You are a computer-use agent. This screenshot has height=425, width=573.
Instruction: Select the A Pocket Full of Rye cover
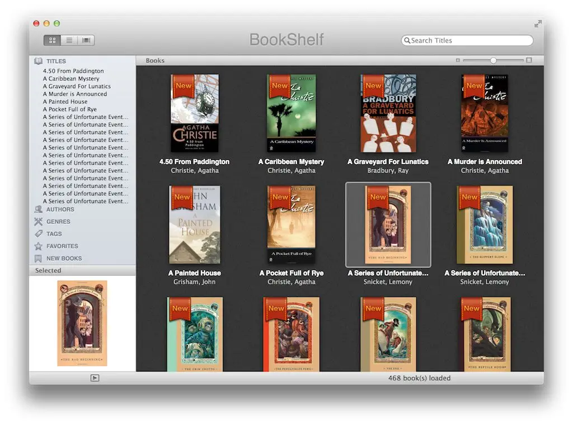pyautogui.click(x=291, y=225)
